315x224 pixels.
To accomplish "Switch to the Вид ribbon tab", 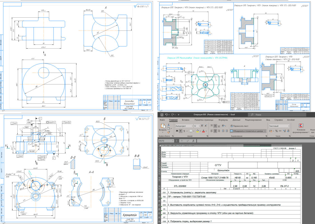I will coord(268,120).
